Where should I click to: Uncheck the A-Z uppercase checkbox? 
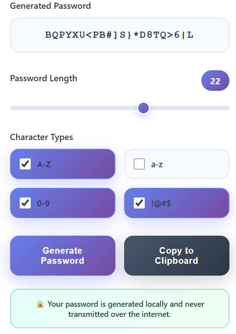pos(25,164)
